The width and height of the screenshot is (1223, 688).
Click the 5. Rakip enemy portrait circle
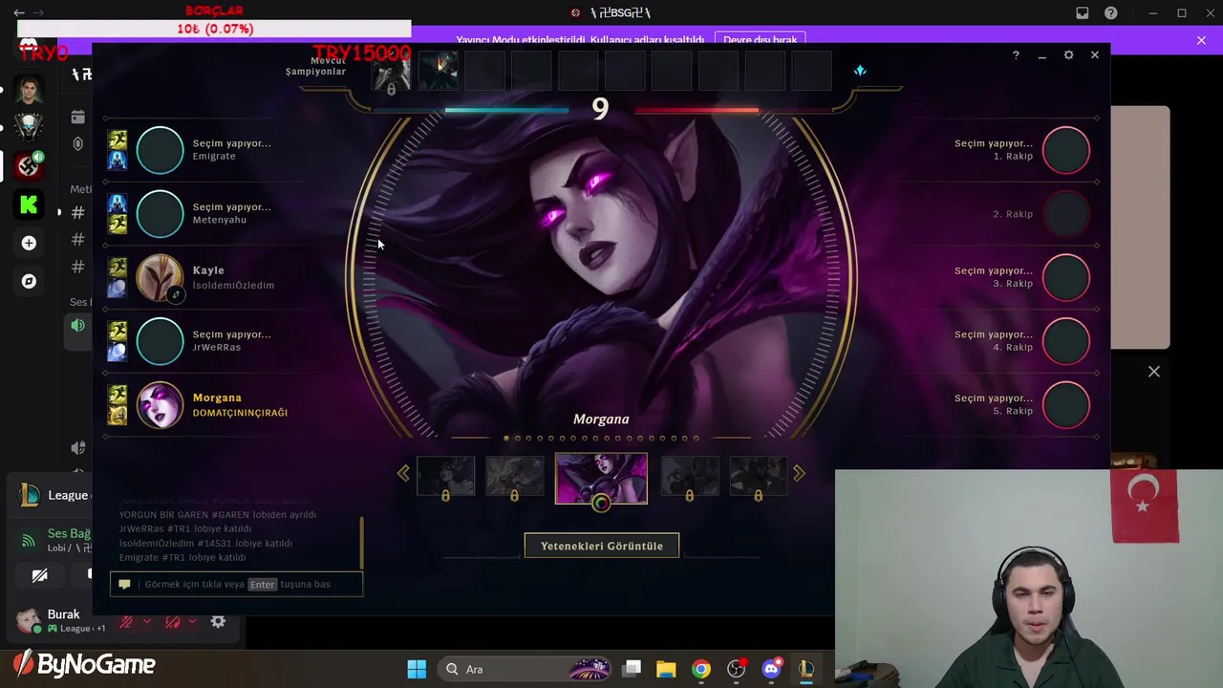[x=1066, y=404]
